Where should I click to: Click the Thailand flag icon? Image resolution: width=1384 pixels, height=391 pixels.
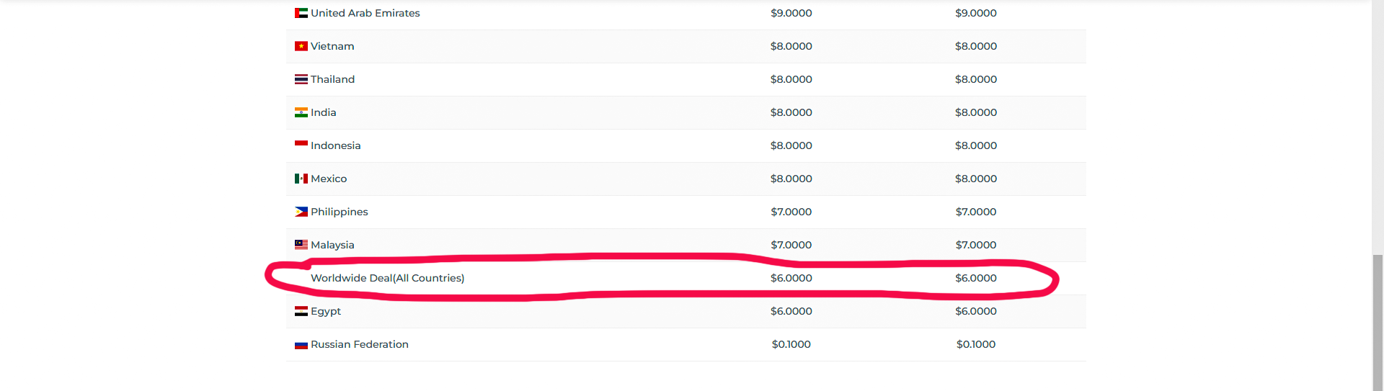(x=301, y=79)
